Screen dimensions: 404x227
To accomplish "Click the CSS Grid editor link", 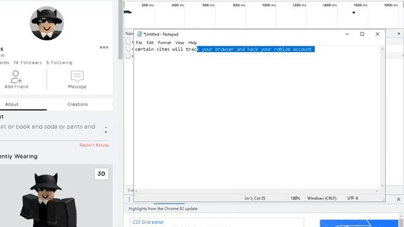I will click(148, 222).
